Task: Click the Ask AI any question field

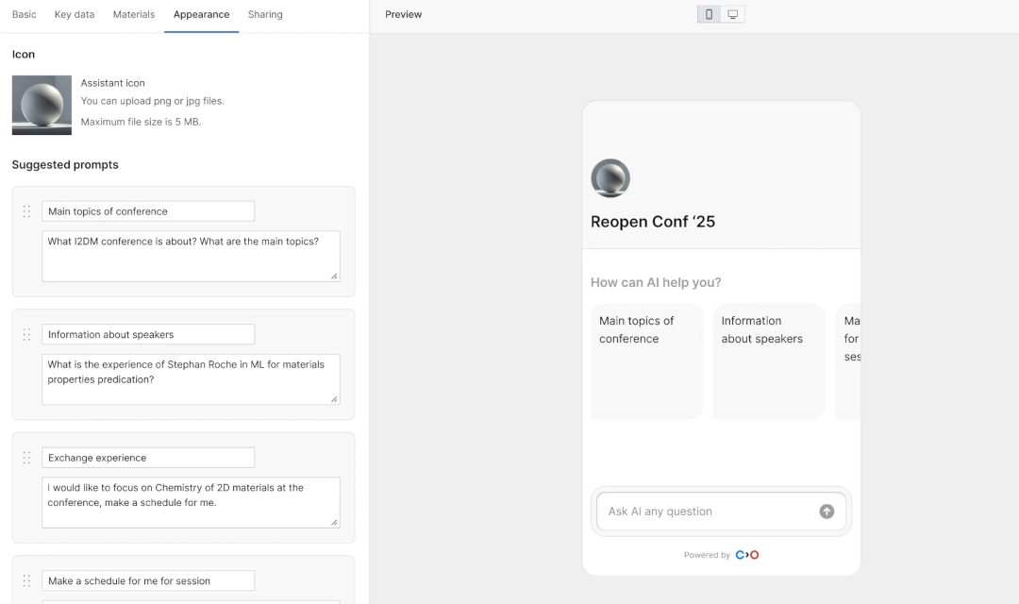Action: pos(698,511)
